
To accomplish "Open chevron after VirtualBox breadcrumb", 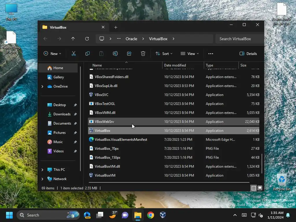I will (x=173, y=39).
